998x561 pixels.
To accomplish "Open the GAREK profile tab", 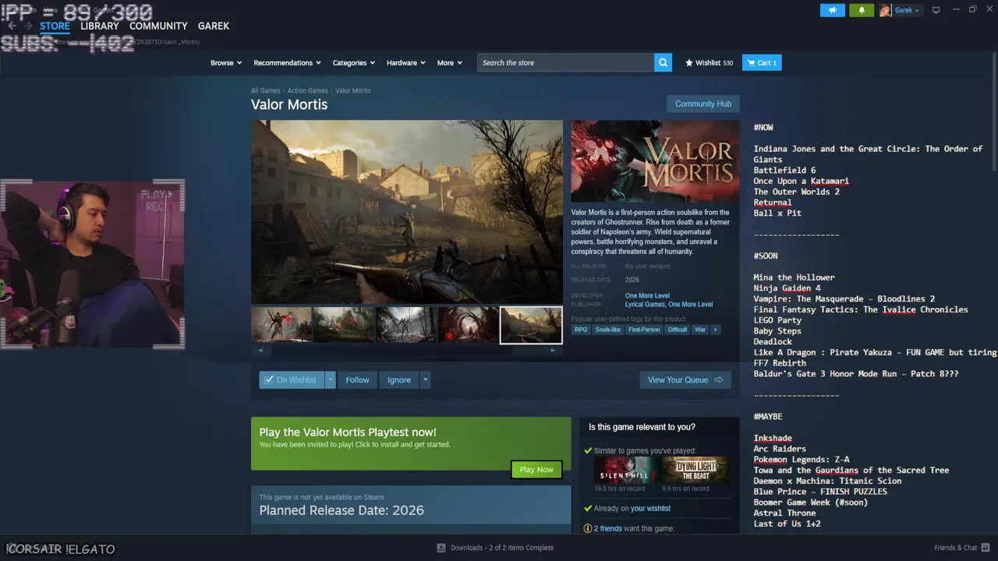I will pos(214,26).
